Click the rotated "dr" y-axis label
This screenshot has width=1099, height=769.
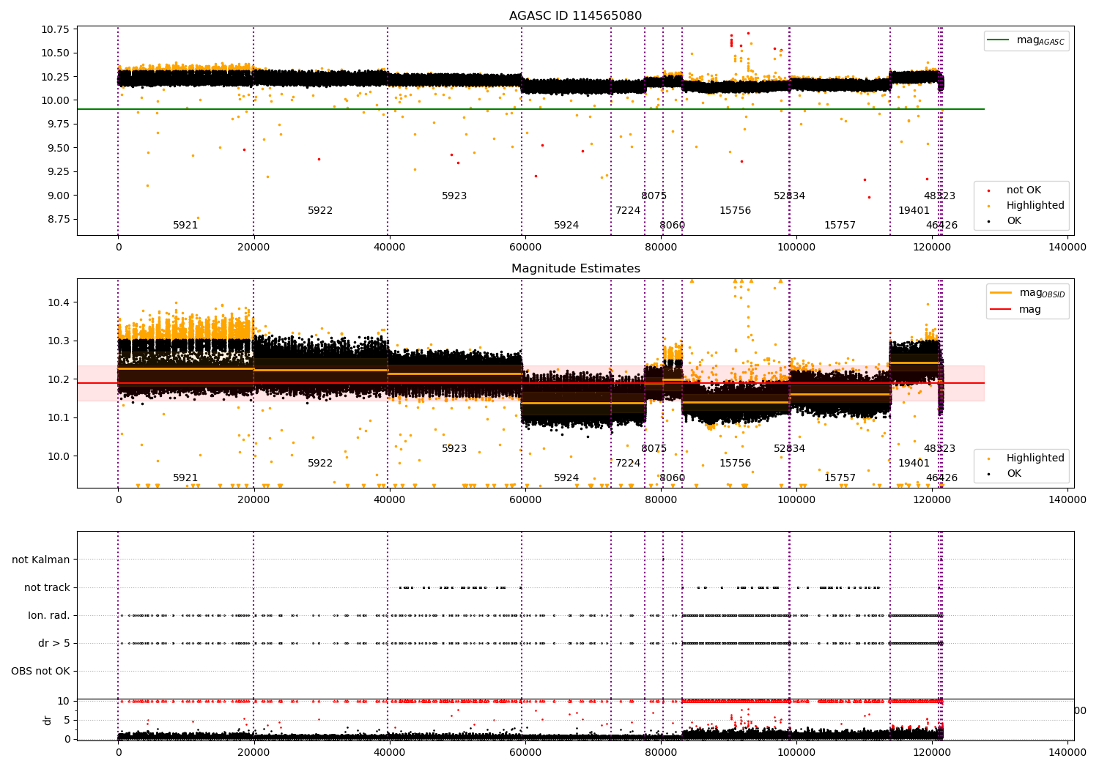point(48,720)
